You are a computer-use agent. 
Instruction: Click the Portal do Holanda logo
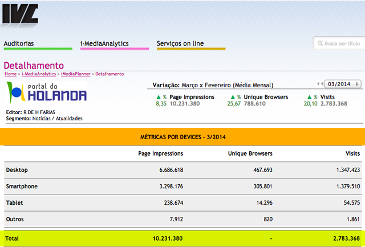[46, 92]
